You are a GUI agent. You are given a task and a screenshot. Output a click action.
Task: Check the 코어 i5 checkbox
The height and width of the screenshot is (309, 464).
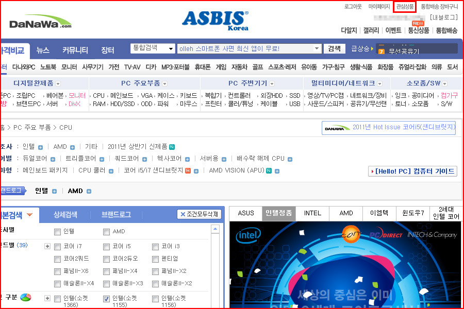pos(106,247)
